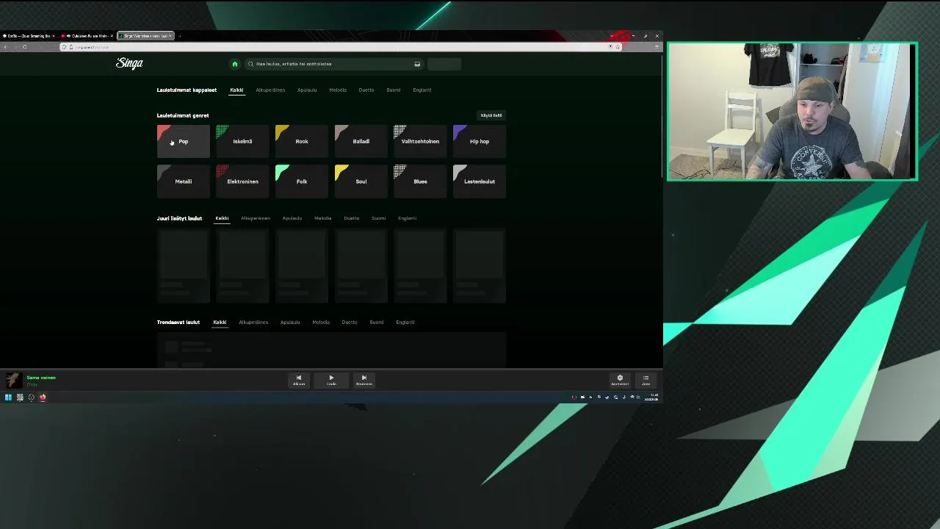Reload the browser page
Viewport: 940px width, 529px height.
24,47
